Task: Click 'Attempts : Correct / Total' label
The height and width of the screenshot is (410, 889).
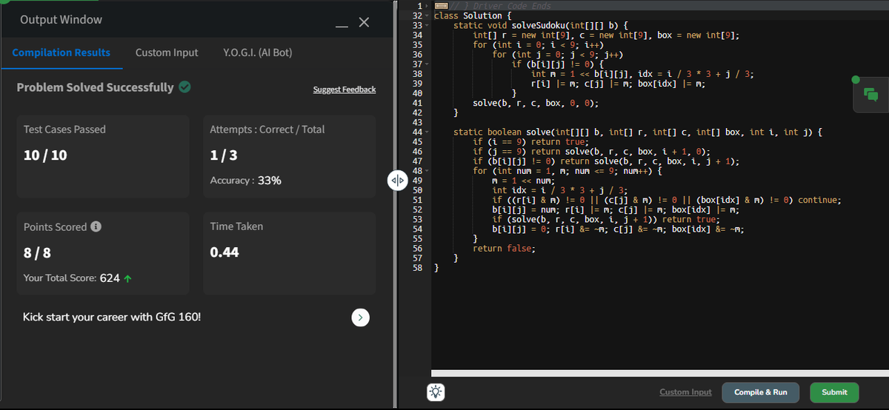Action: pyautogui.click(x=267, y=129)
